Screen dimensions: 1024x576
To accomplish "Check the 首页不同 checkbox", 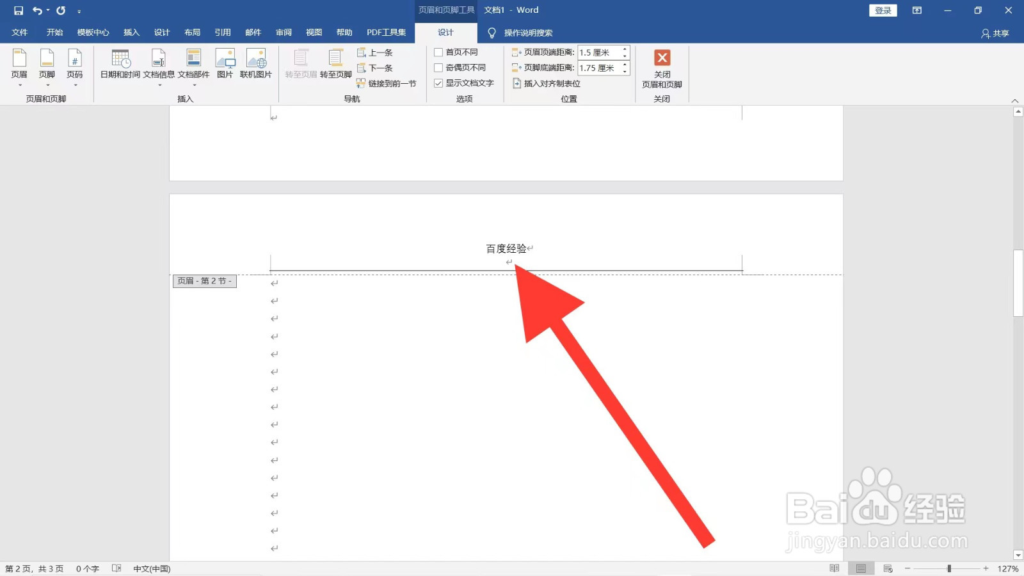I will 438,52.
